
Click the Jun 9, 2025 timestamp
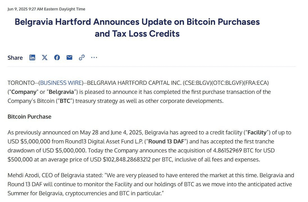tap(46, 9)
